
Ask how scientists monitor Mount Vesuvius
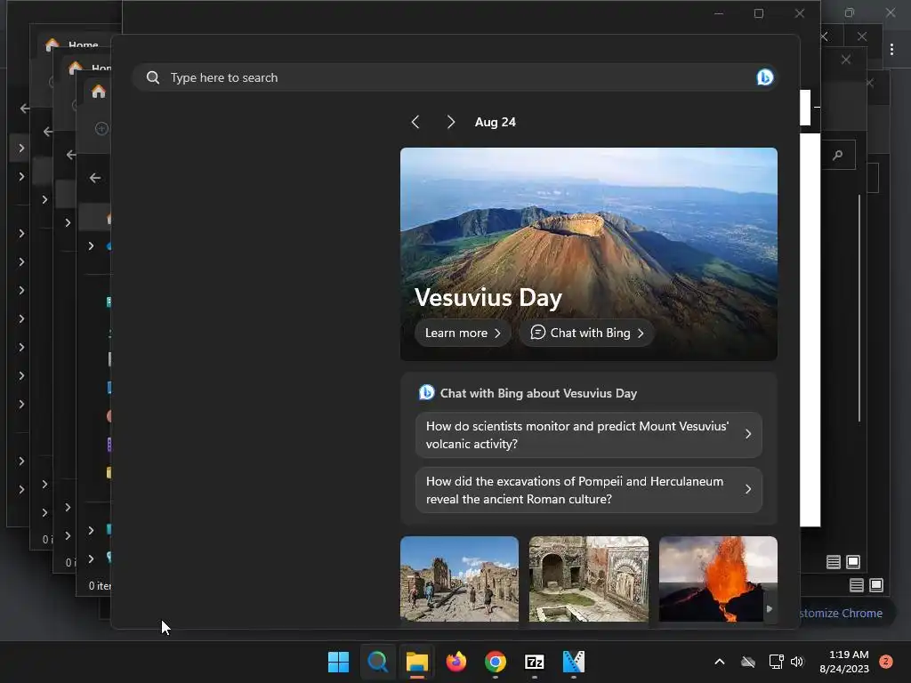tap(589, 435)
